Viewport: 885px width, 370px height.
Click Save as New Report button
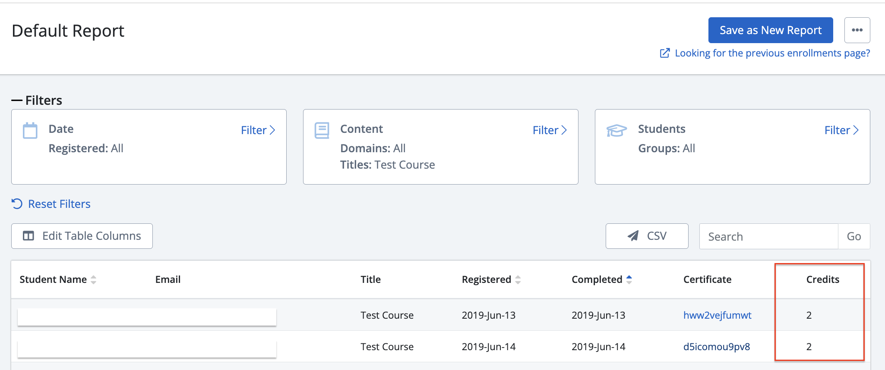point(770,30)
